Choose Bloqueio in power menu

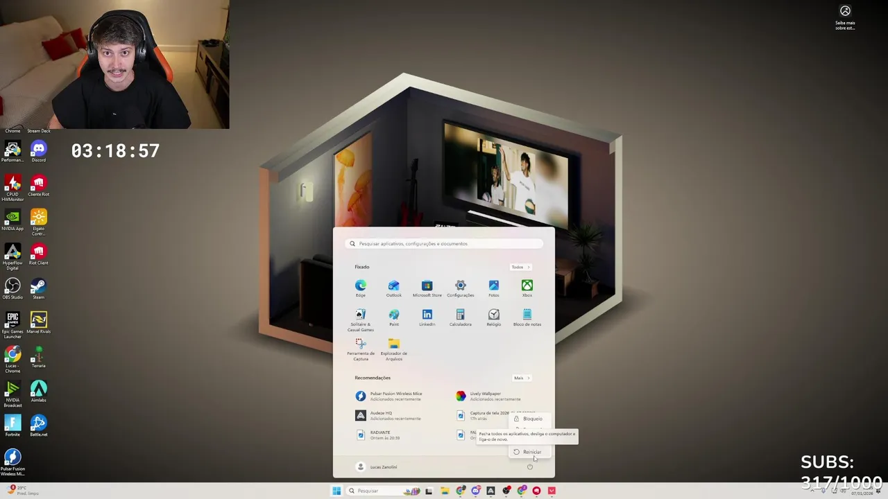point(529,419)
